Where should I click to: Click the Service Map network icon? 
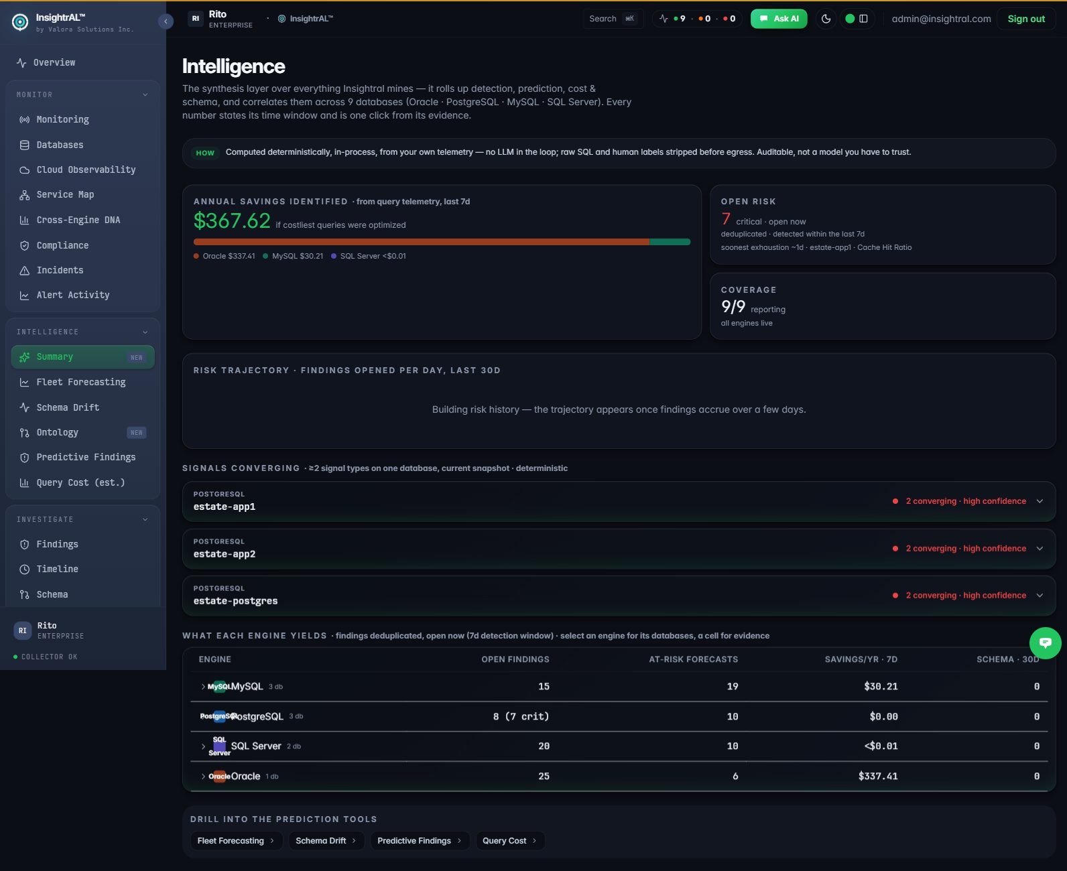pyautogui.click(x=25, y=195)
